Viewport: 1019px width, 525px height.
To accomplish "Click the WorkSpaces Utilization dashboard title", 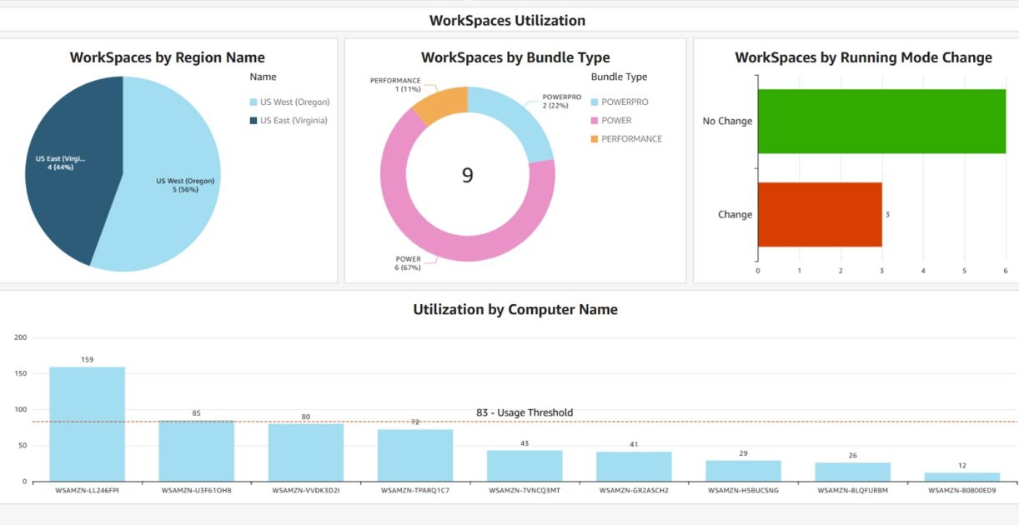I will [507, 20].
